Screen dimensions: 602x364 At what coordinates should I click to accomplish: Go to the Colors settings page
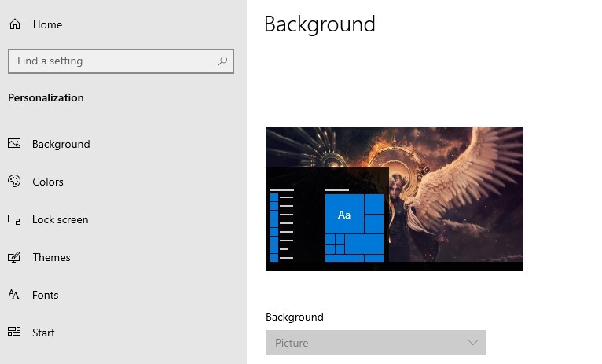click(48, 182)
